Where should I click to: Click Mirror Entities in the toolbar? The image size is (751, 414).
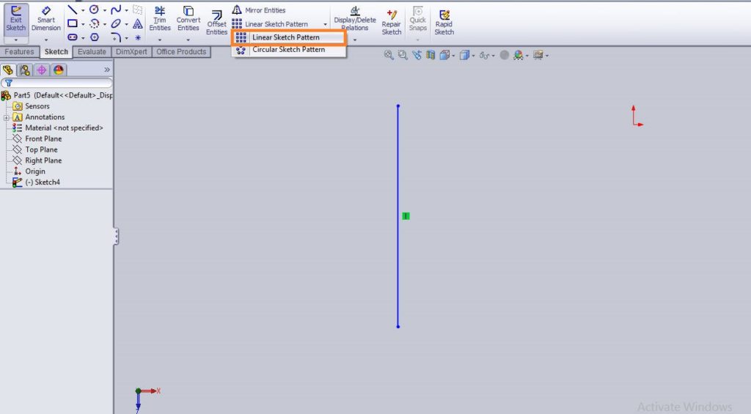click(x=259, y=10)
